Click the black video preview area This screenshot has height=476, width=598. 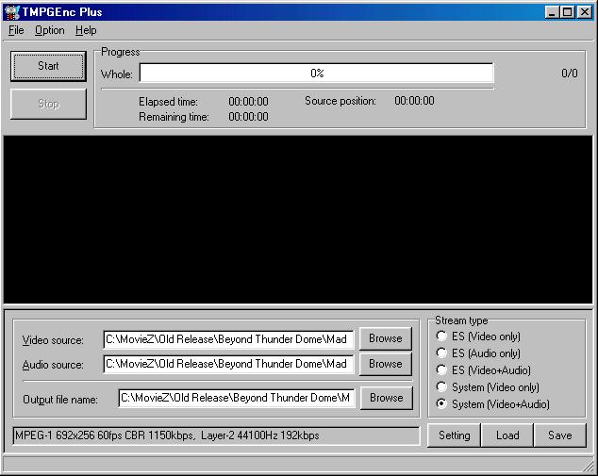click(x=298, y=220)
